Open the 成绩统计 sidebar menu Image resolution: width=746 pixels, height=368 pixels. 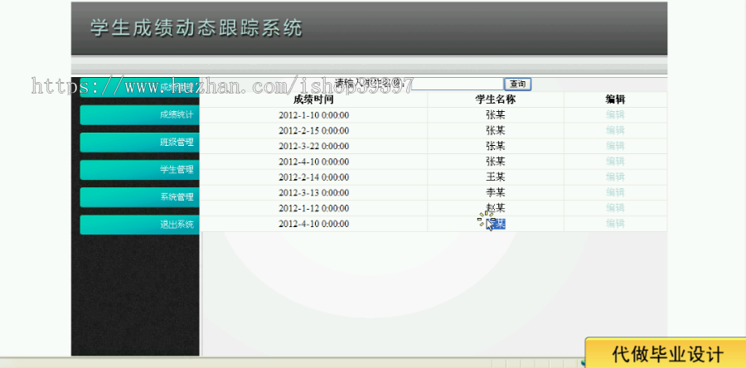pos(139,115)
